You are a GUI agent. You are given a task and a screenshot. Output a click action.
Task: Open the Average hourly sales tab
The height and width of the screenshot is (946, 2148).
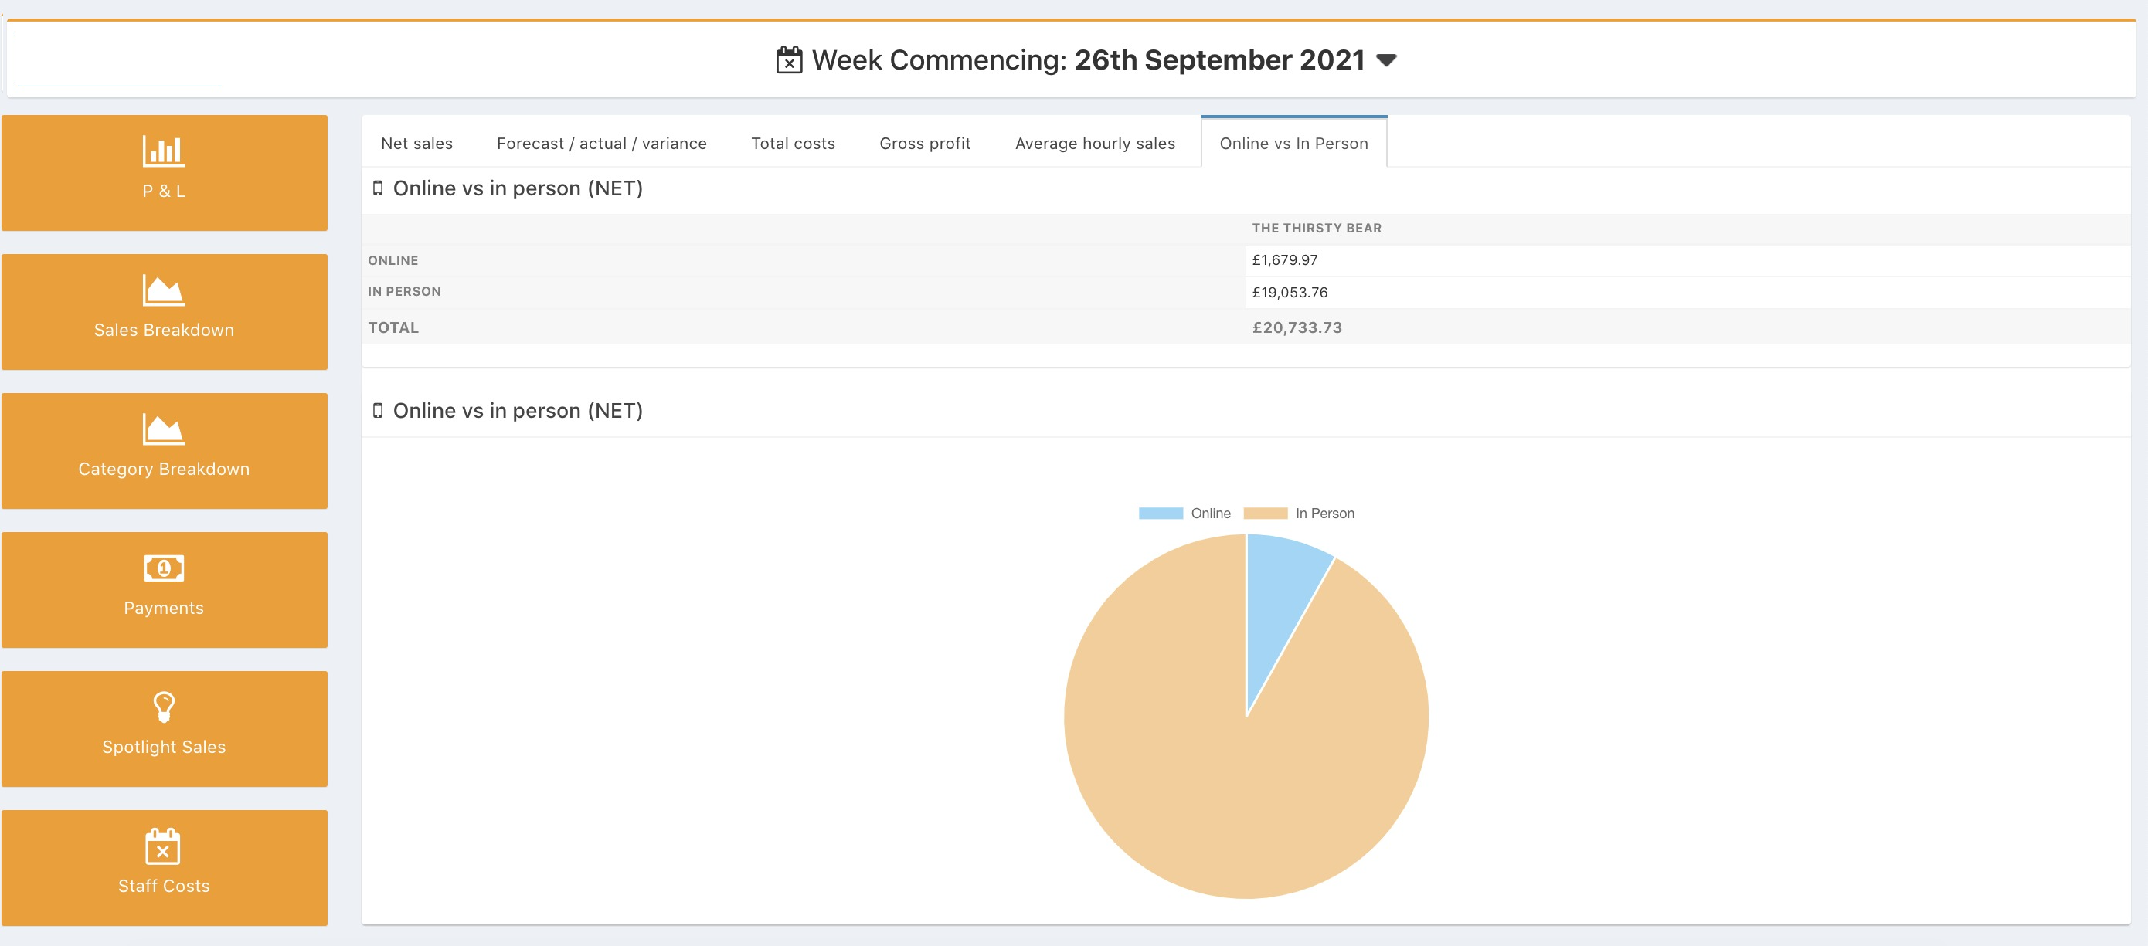click(x=1094, y=144)
